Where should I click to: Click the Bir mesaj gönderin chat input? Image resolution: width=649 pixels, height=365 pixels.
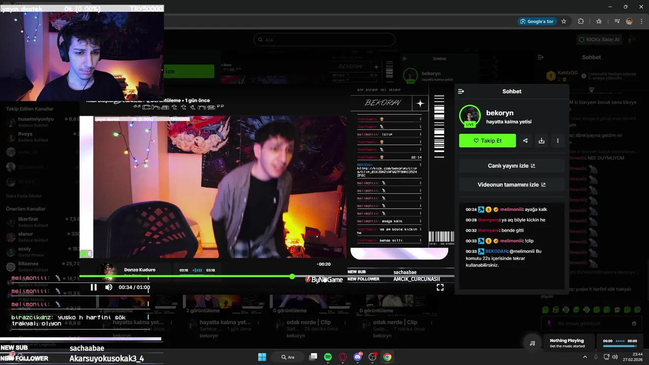pyautogui.click(x=591, y=323)
